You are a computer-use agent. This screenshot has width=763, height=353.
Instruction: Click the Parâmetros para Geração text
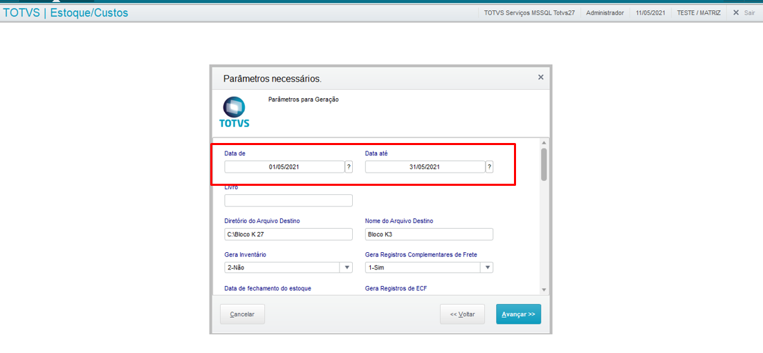point(303,99)
